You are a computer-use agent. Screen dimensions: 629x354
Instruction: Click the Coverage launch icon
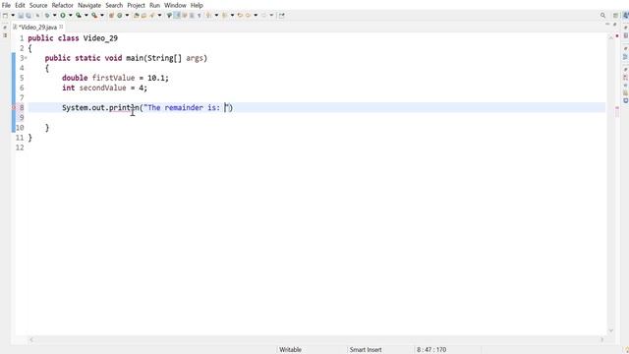(x=79, y=16)
